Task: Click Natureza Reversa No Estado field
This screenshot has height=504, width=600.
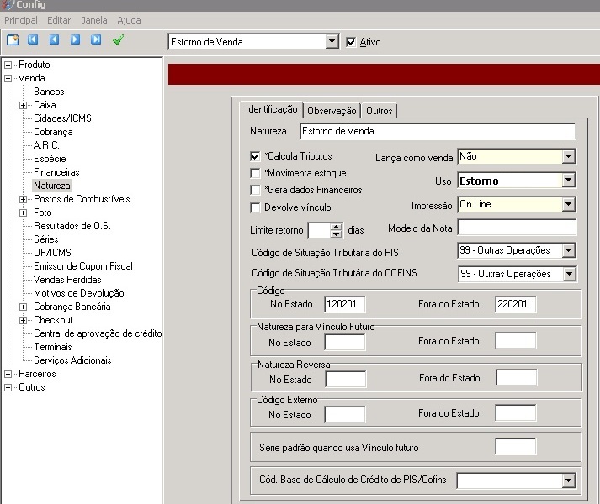Action: pyautogui.click(x=346, y=379)
